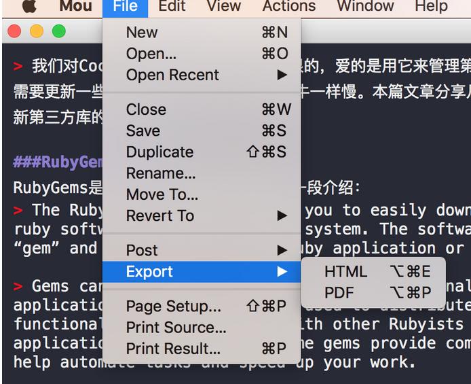Image resolution: width=471 pixels, height=384 pixels.
Task: Choose Open... from the File menu
Action: coord(202,54)
